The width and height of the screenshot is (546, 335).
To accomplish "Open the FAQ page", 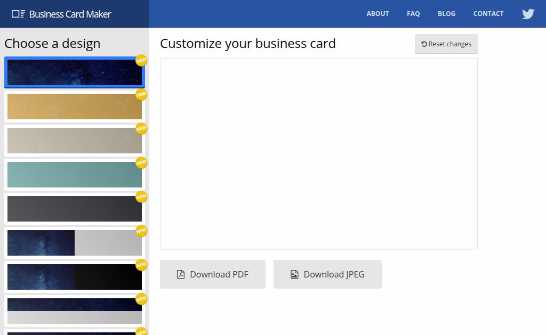I will click(x=413, y=13).
